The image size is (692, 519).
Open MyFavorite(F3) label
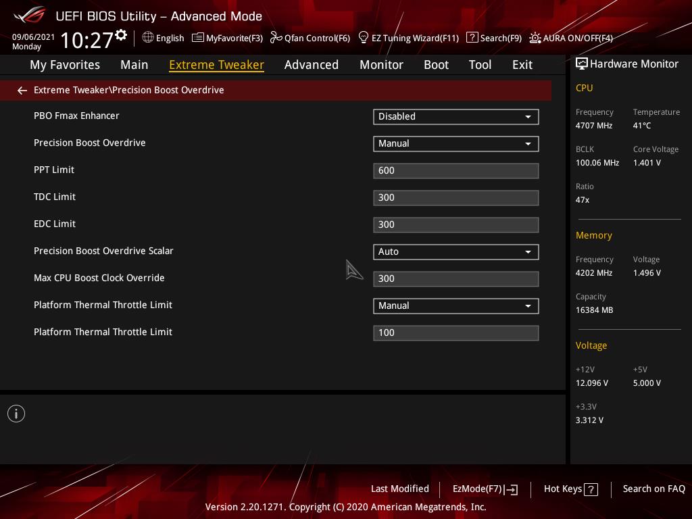pos(234,39)
